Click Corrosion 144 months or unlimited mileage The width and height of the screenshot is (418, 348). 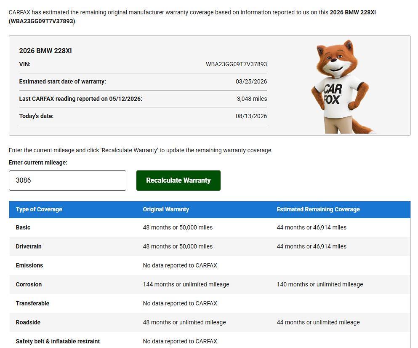pos(186,284)
